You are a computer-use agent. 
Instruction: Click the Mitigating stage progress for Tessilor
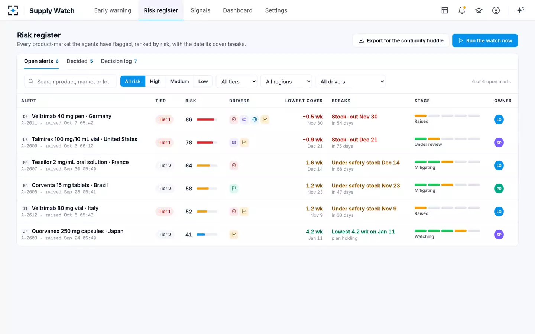(x=447, y=162)
